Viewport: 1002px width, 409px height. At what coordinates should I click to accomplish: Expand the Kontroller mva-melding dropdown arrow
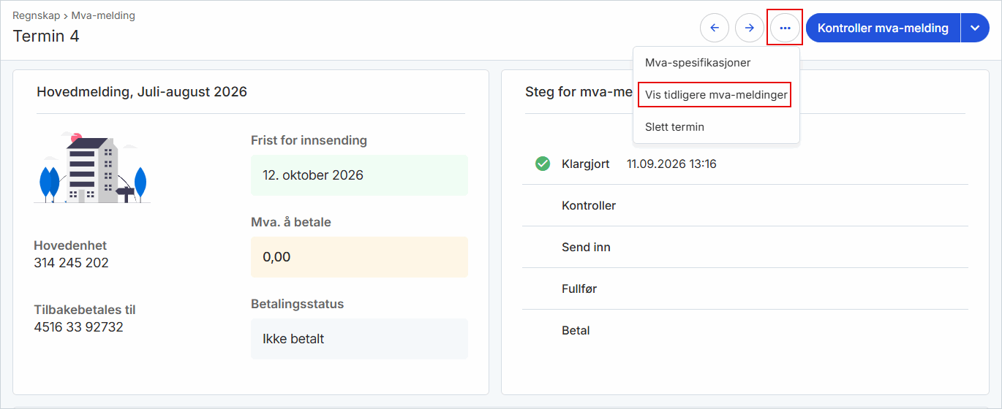click(975, 28)
